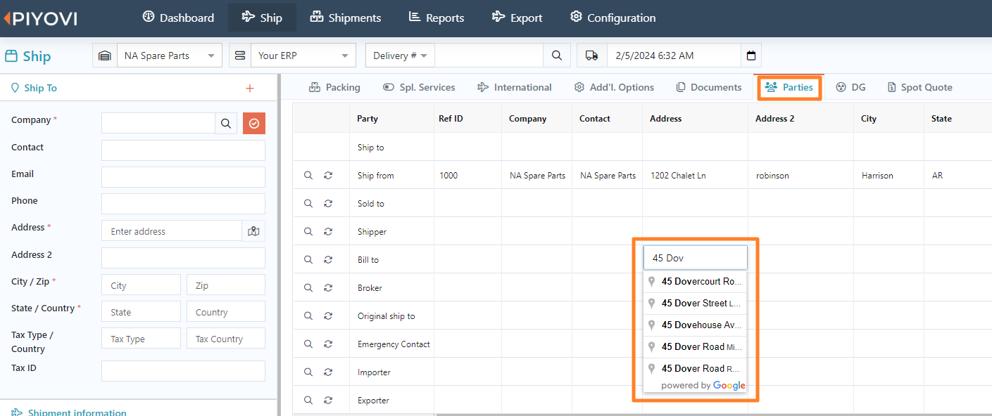Screen dimensions: 992x416
Task: Click the ship date 2/5/2024 6:32 AM field
Action: coord(674,56)
